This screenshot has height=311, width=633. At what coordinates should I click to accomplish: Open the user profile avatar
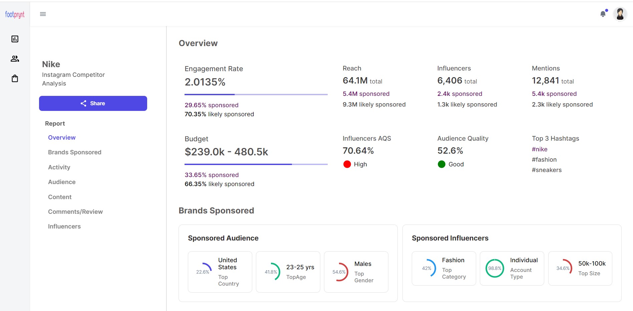point(620,14)
